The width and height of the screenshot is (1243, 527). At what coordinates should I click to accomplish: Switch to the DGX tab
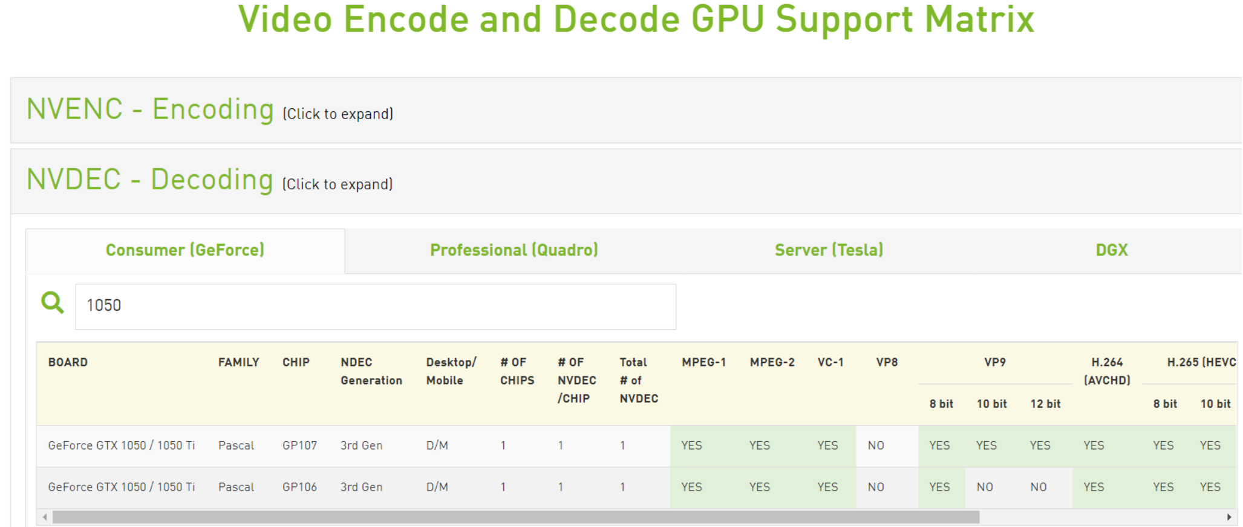tap(1112, 250)
